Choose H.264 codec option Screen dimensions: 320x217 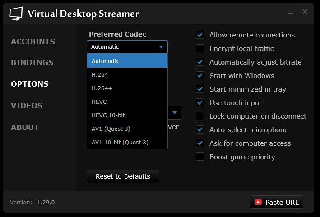[127, 74]
